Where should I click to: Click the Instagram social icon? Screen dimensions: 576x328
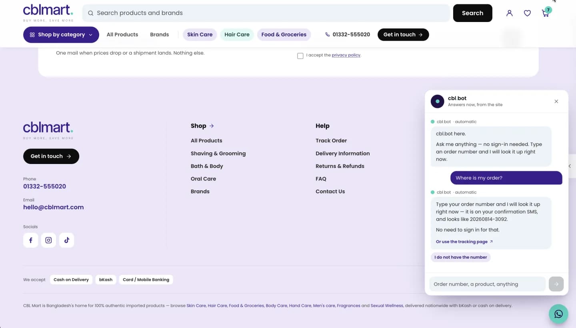click(48, 240)
